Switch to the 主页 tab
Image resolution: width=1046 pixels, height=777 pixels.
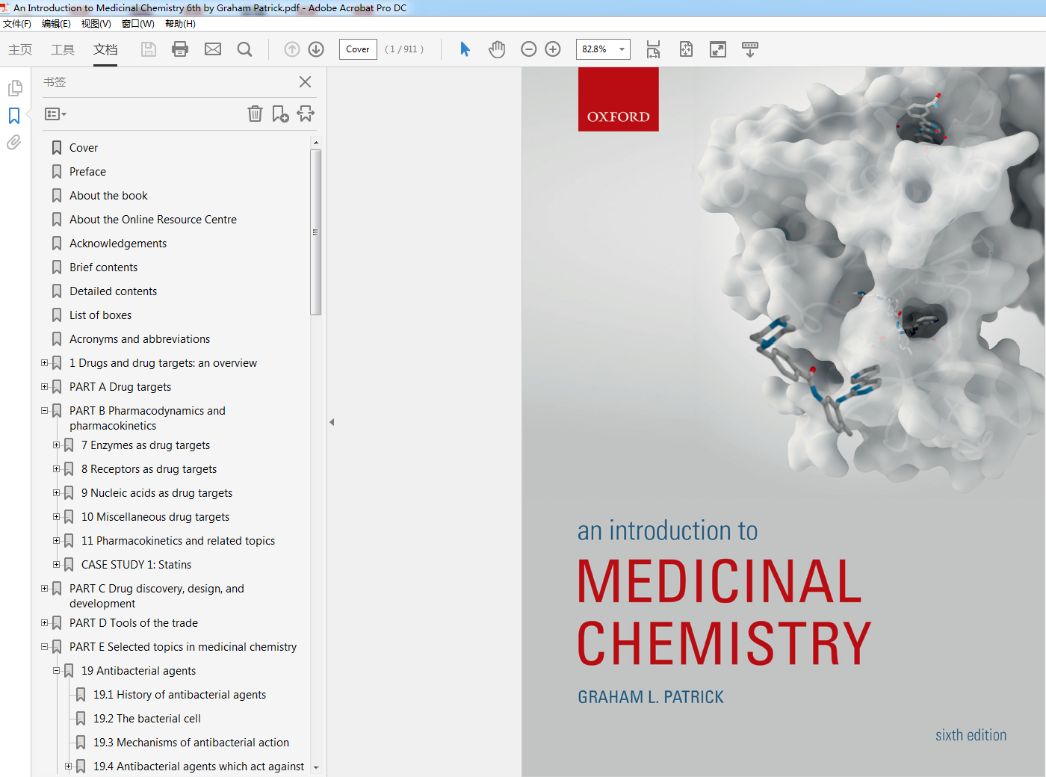(x=20, y=49)
